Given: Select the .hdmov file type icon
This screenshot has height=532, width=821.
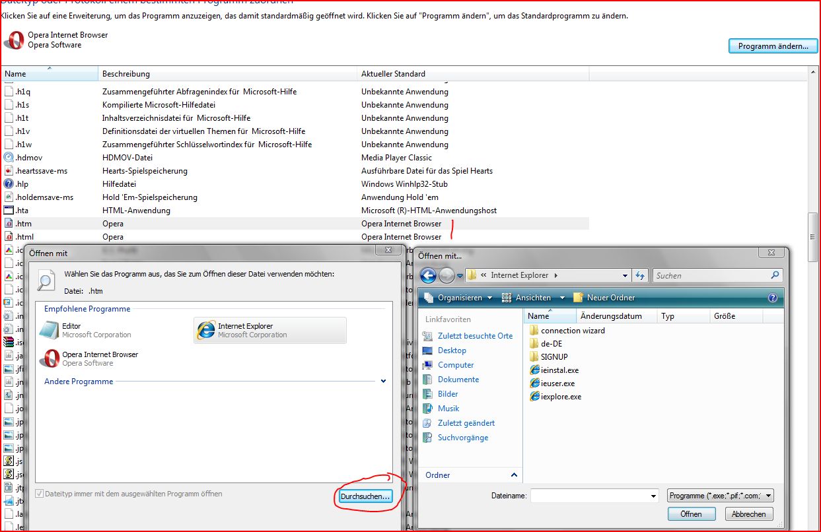Looking at the screenshot, I should [9, 158].
